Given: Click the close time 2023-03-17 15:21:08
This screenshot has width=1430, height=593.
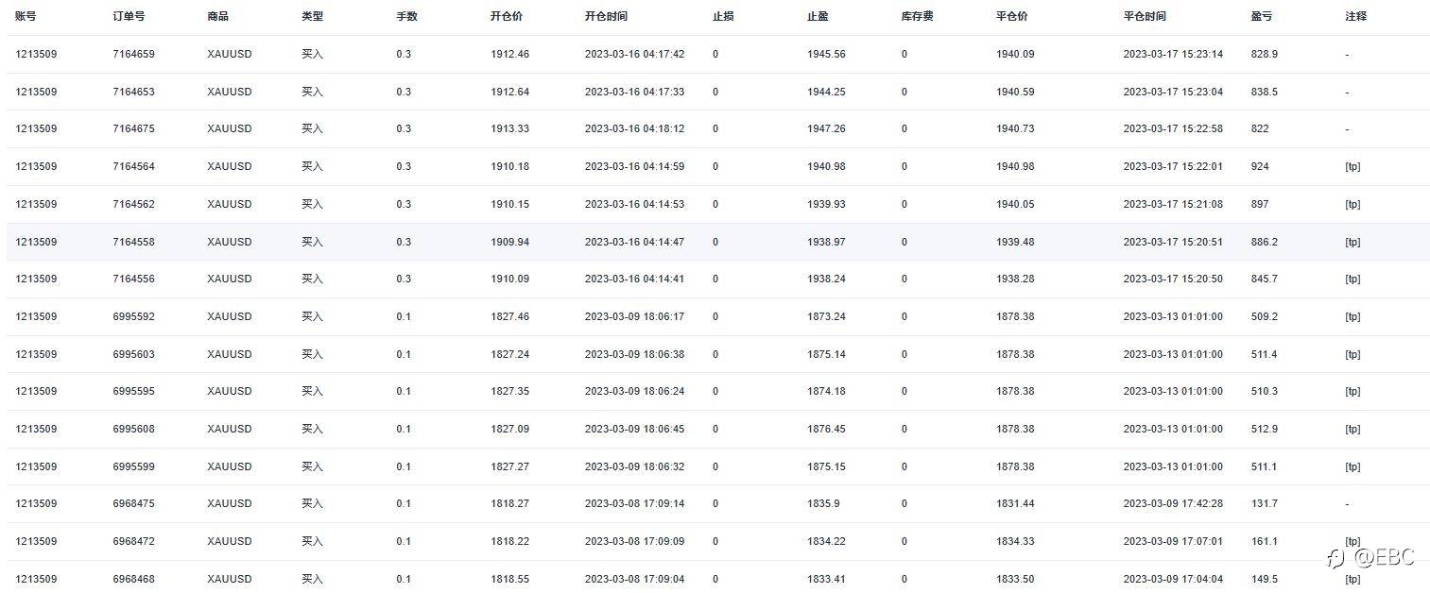Looking at the screenshot, I should [1173, 204].
